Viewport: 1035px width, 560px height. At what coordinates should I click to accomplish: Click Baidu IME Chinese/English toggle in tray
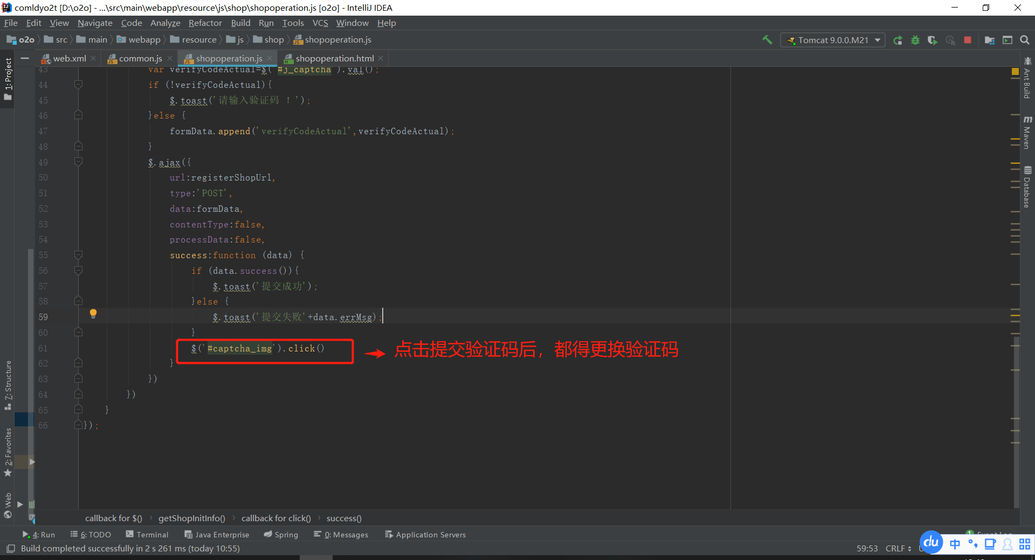[x=955, y=544]
